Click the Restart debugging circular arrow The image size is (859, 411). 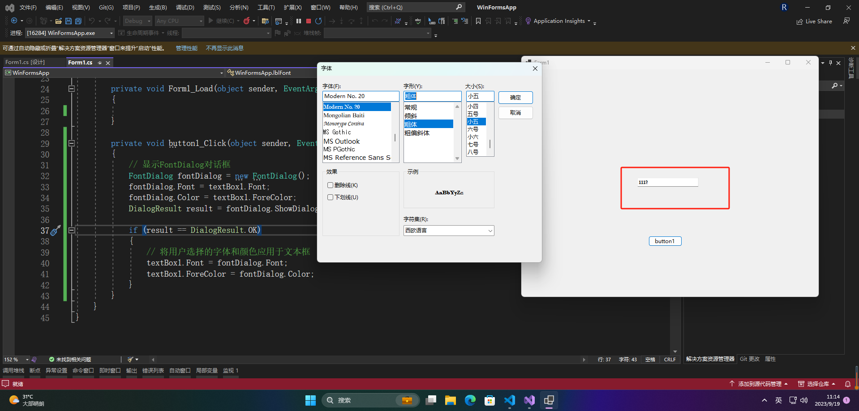[x=318, y=21]
